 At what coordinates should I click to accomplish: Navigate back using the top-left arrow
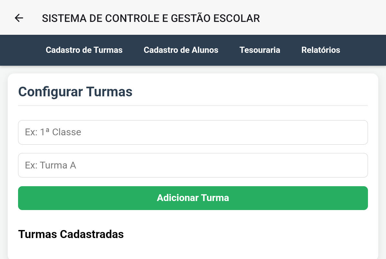(x=19, y=18)
